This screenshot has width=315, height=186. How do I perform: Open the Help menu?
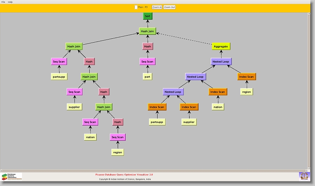pos(10,2)
